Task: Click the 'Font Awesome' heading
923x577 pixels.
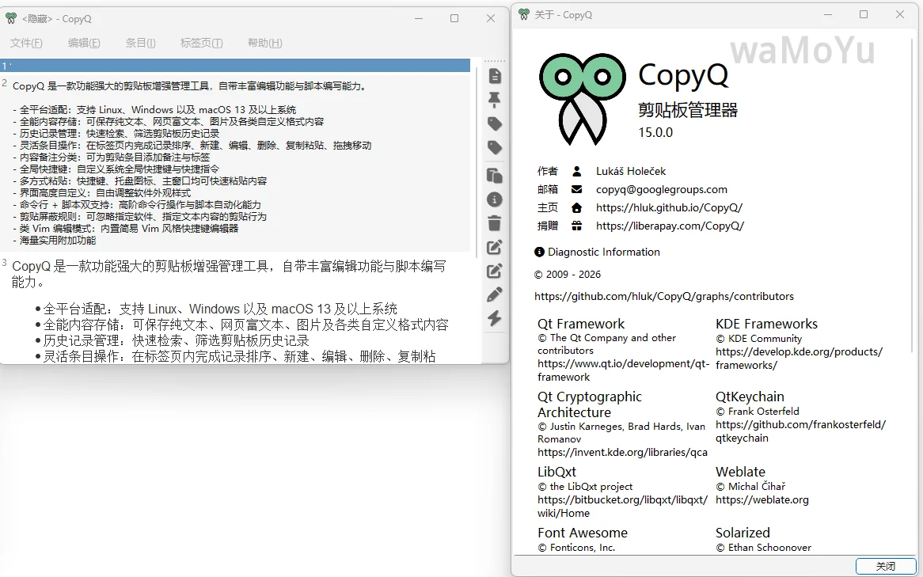Action: click(583, 533)
